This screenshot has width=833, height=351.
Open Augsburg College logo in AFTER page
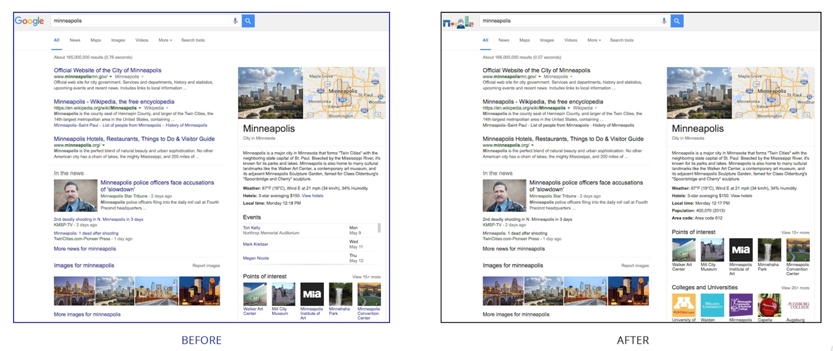[798, 305]
